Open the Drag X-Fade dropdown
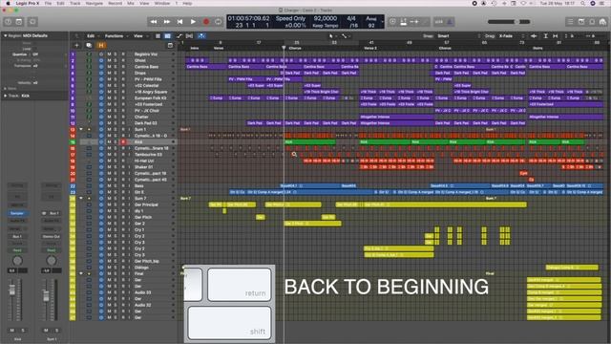 click(x=511, y=36)
